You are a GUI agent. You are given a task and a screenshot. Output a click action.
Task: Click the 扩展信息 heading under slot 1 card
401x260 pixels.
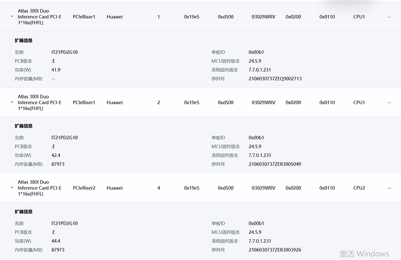(23, 41)
